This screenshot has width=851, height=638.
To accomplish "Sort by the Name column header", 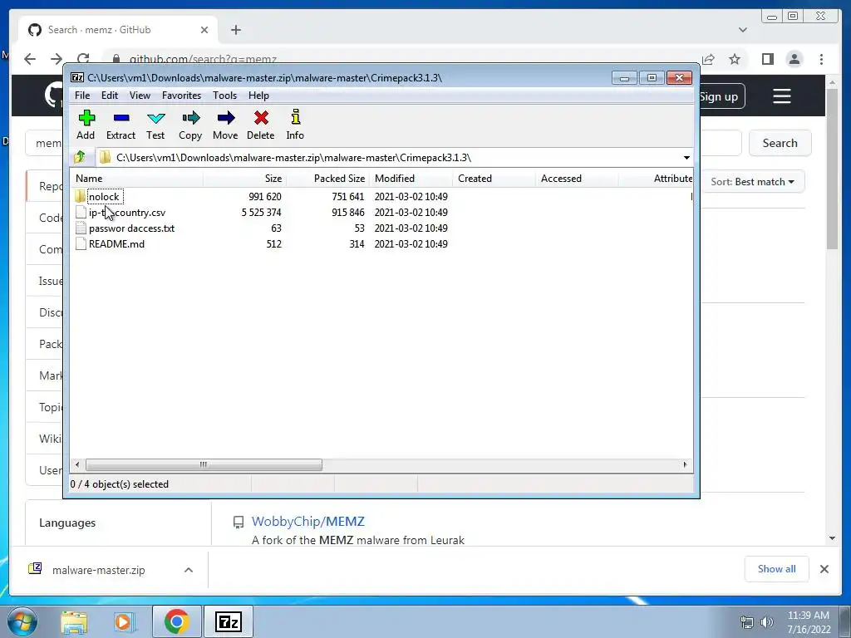I will [x=137, y=179].
